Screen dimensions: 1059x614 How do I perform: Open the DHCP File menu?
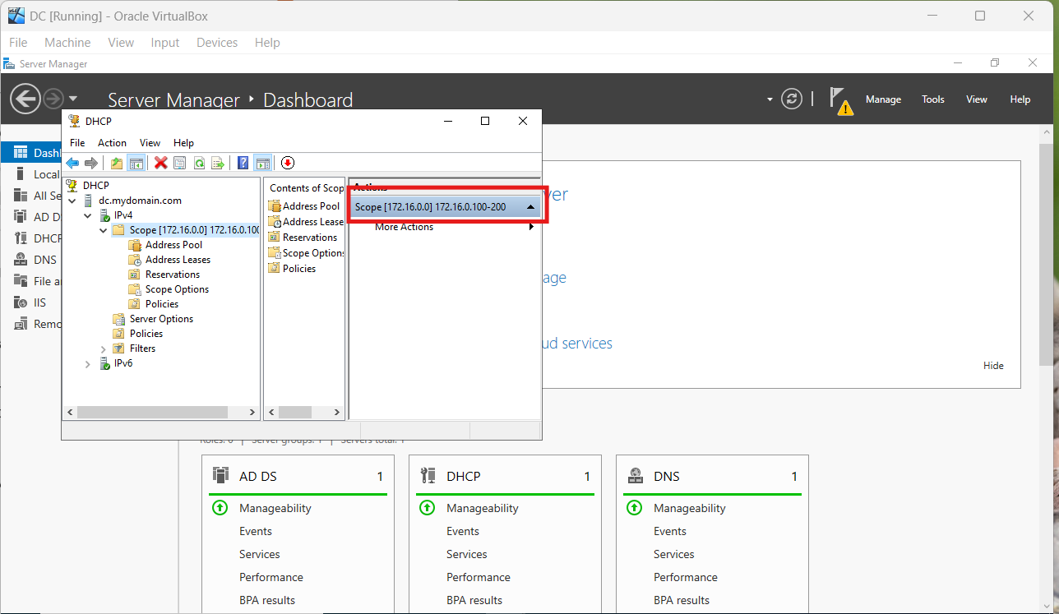click(x=77, y=143)
